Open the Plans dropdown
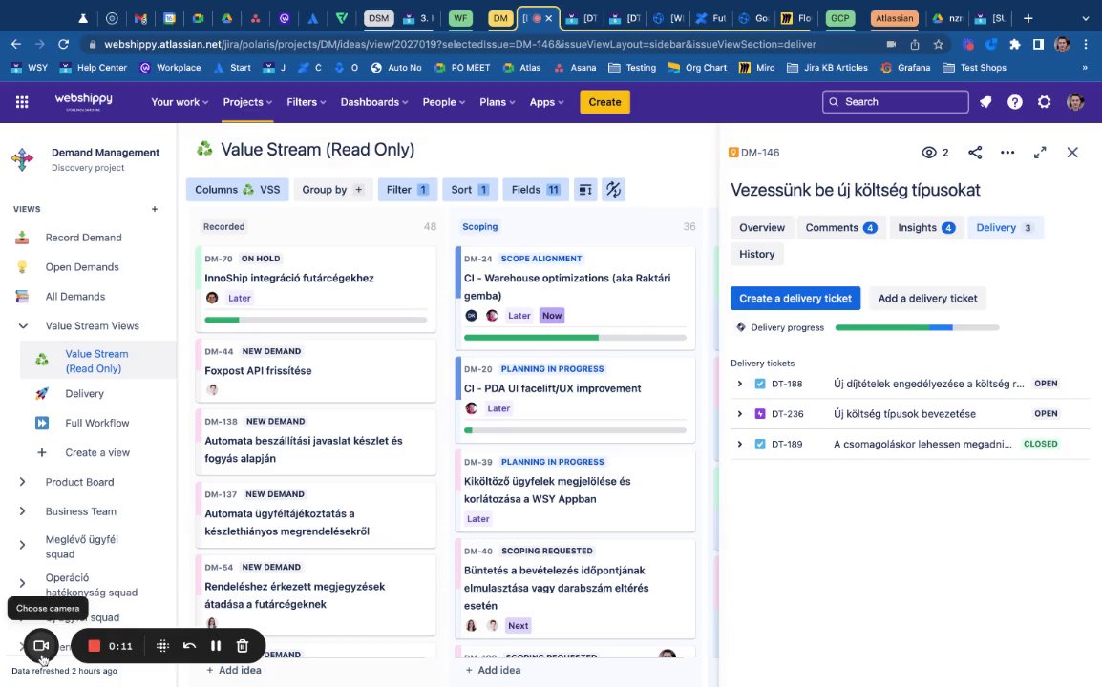The image size is (1102, 687). tap(497, 102)
